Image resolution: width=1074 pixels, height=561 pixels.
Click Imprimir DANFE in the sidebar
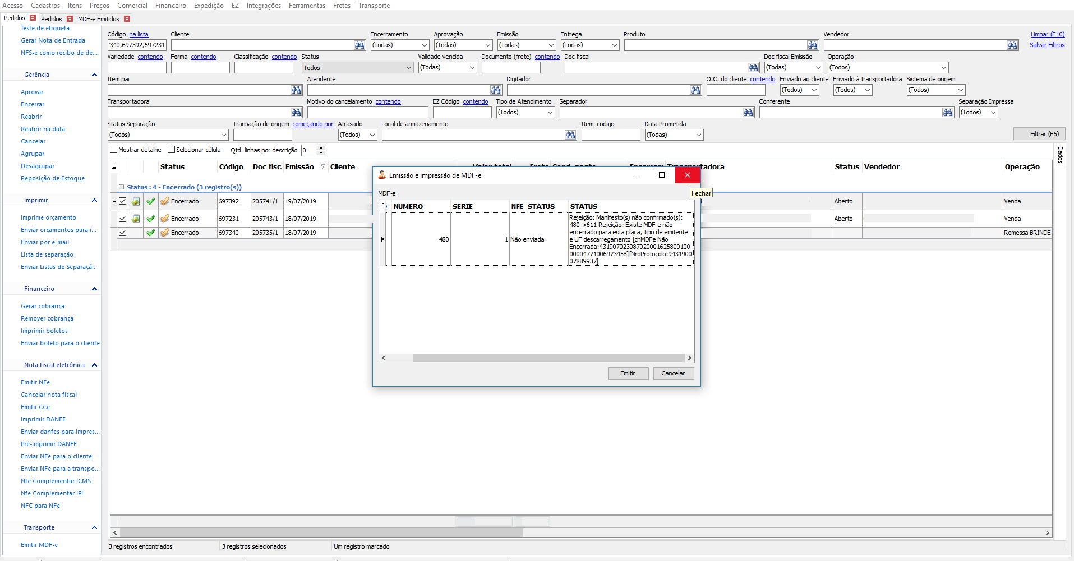tap(43, 419)
